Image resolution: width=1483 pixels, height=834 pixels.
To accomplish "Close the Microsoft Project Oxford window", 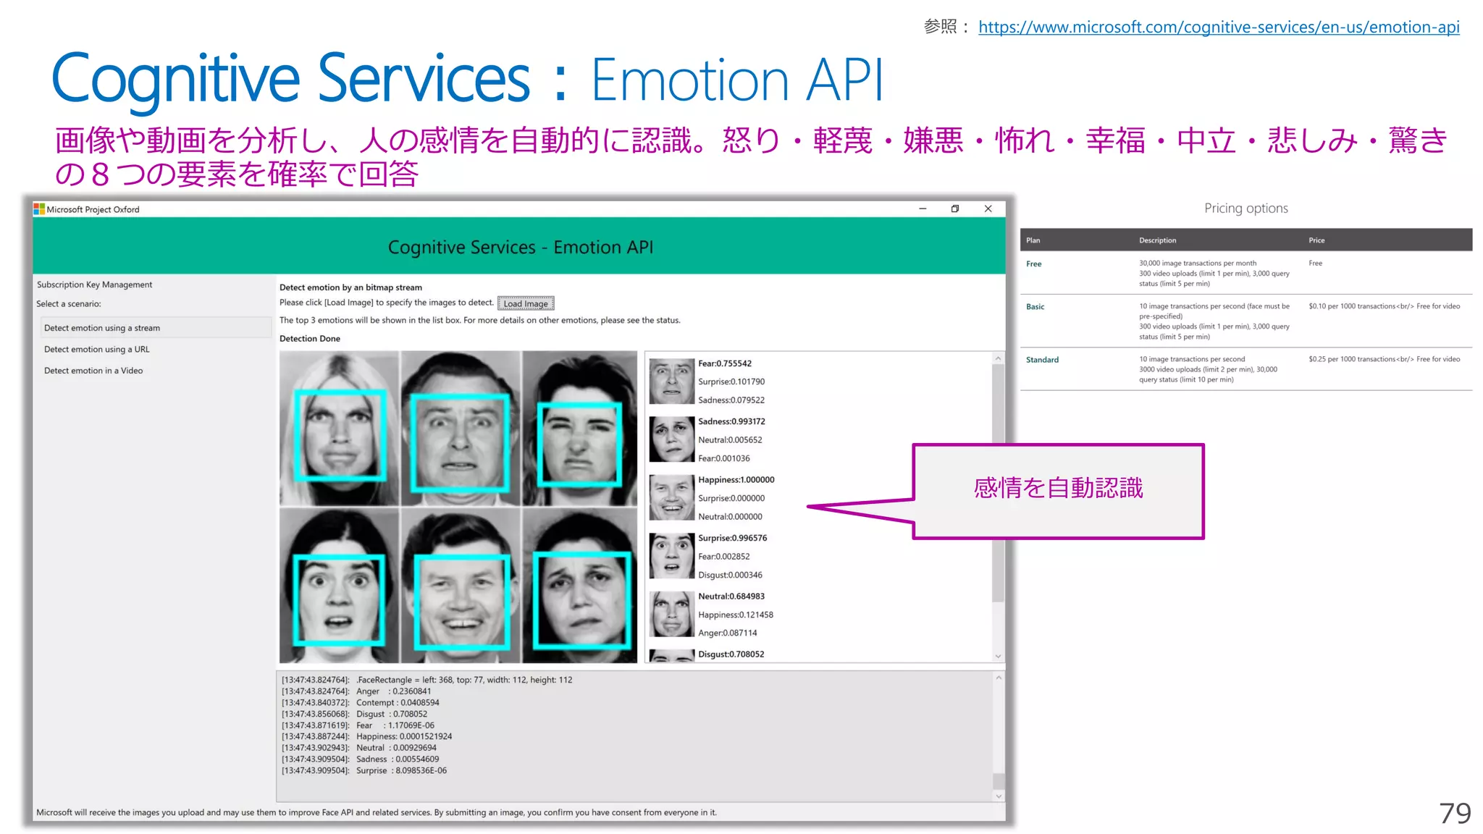I will click(988, 208).
